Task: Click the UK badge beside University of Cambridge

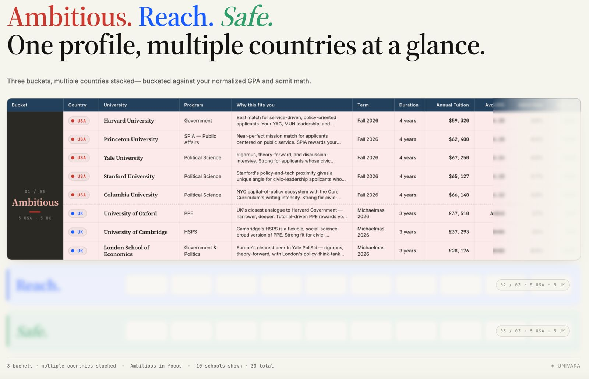Action: [78, 232]
